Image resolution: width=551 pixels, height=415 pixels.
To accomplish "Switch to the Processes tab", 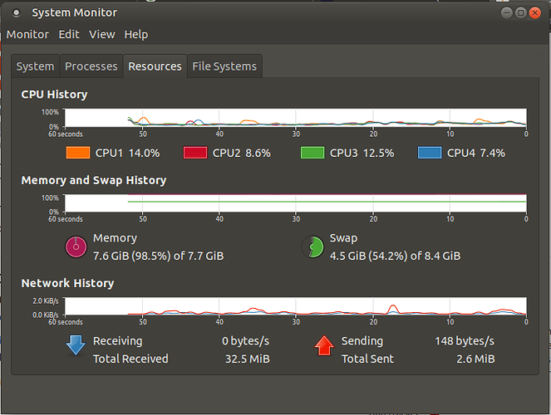I will [91, 66].
